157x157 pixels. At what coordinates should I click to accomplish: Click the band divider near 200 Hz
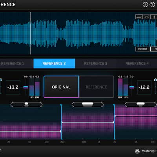tap(61, 122)
